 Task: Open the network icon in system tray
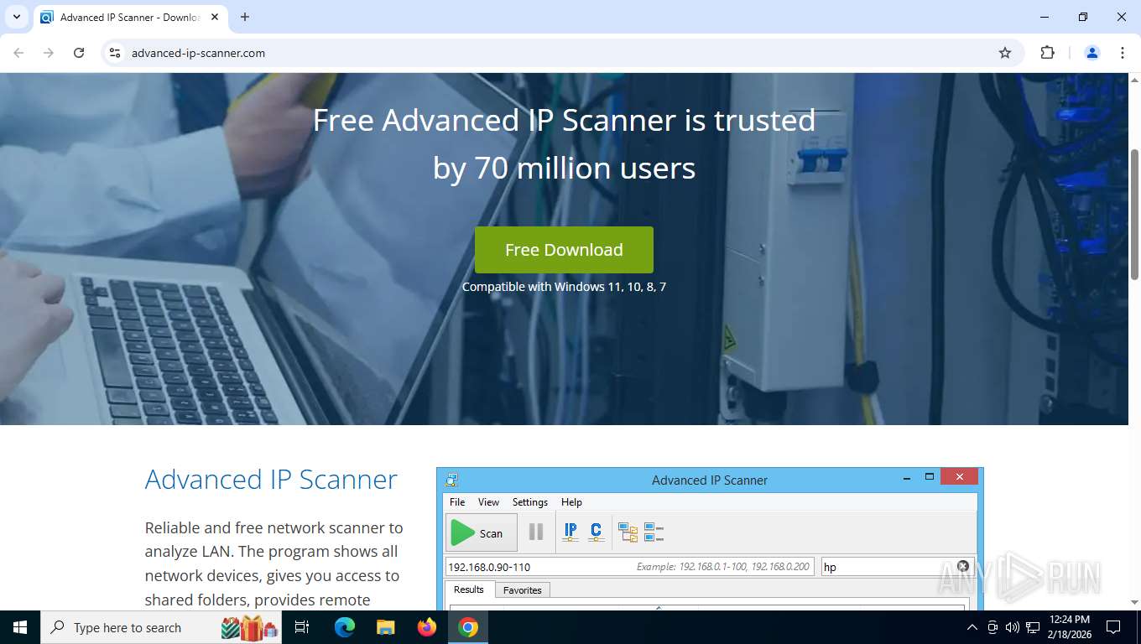1032,627
